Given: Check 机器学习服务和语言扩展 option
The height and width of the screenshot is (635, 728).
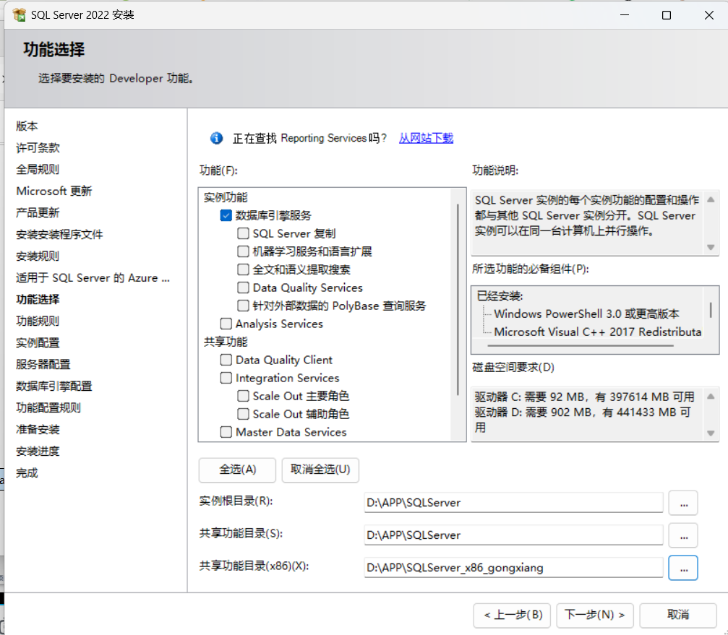Looking at the screenshot, I should [243, 251].
